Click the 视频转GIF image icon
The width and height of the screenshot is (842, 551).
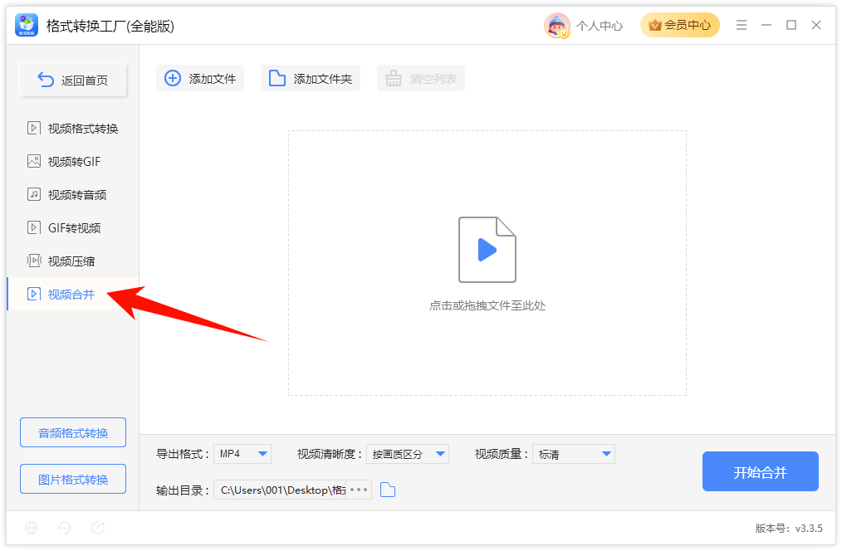(x=34, y=162)
